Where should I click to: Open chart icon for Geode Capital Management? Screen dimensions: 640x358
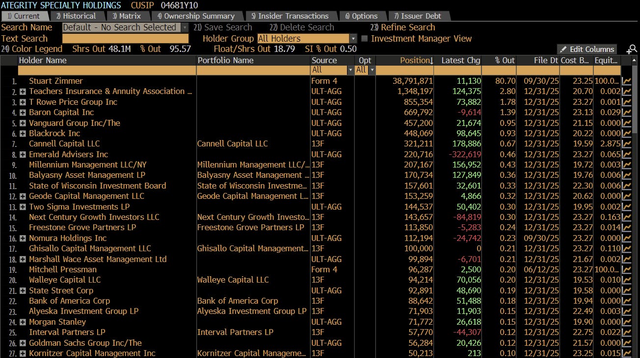627,196
